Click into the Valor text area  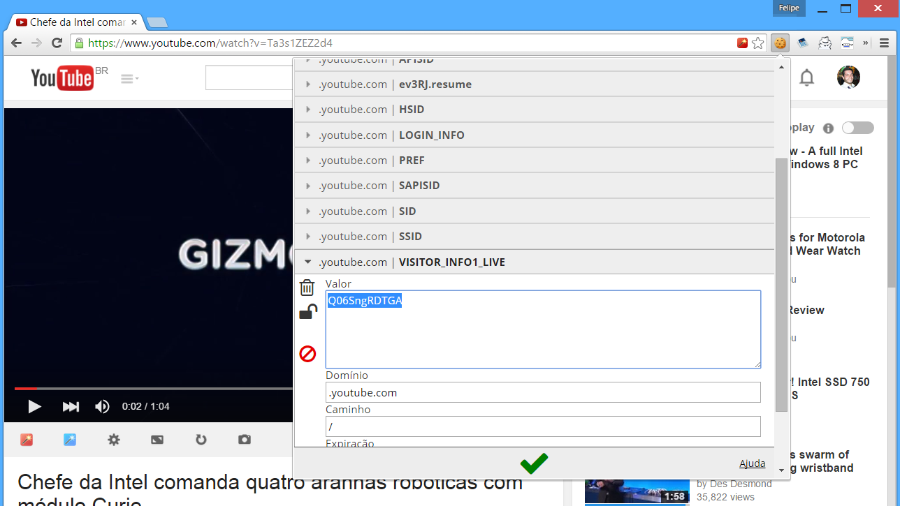pyautogui.click(x=543, y=329)
